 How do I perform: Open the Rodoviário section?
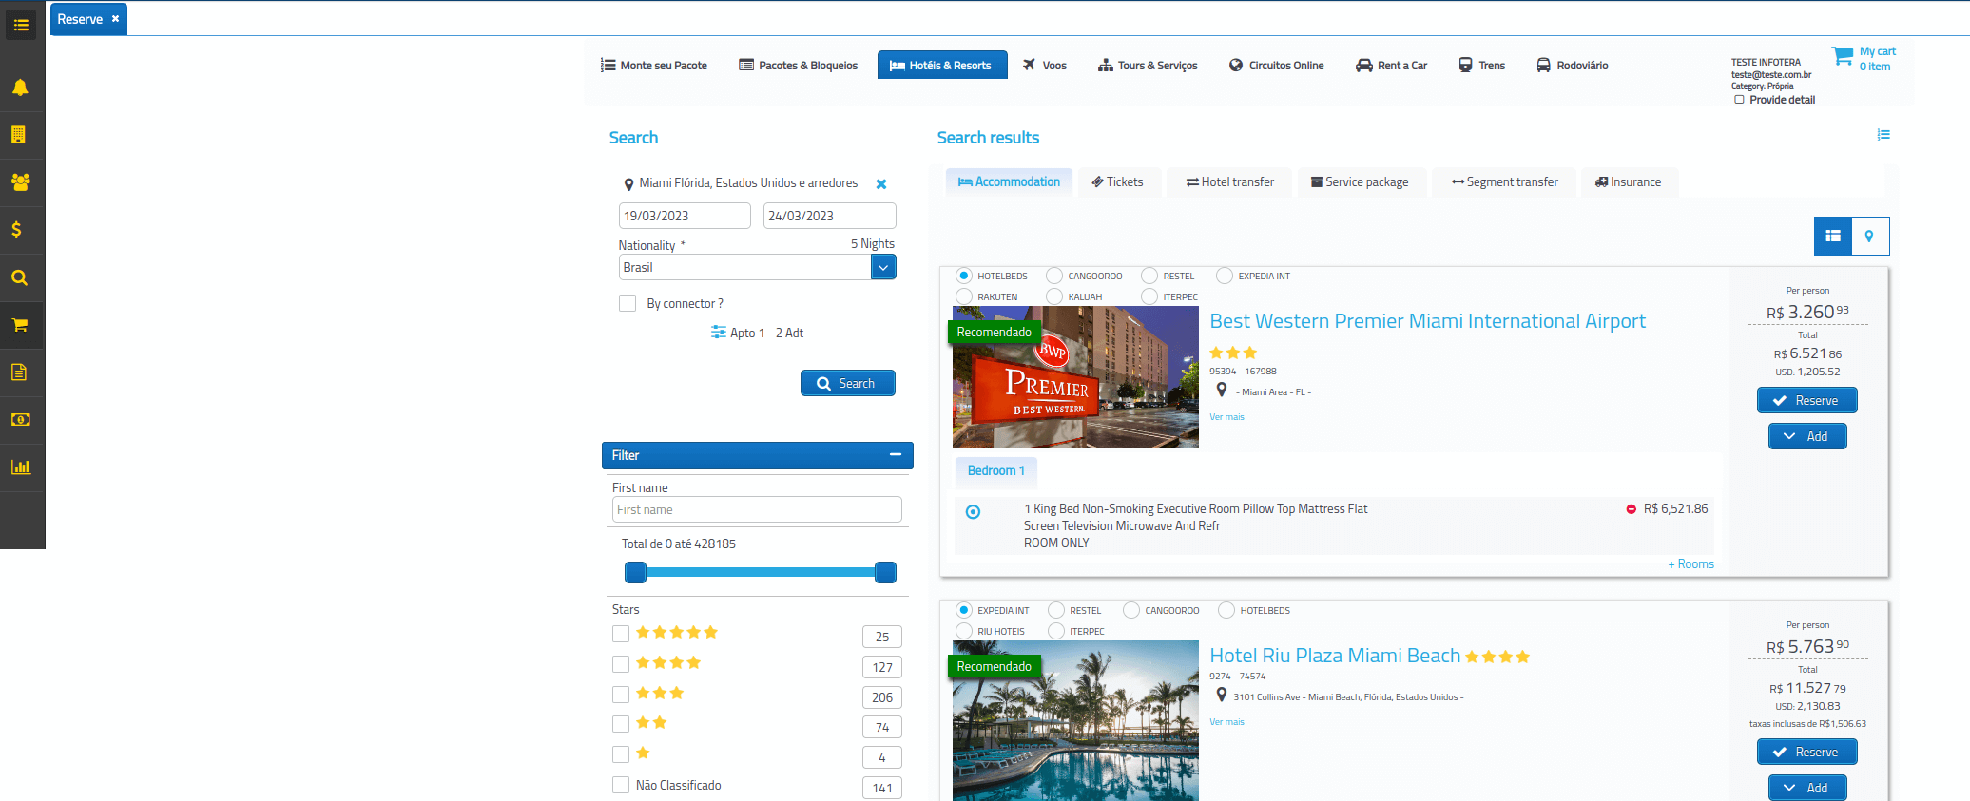[1573, 66]
